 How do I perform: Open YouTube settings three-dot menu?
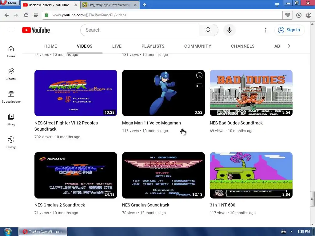click(x=265, y=30)
